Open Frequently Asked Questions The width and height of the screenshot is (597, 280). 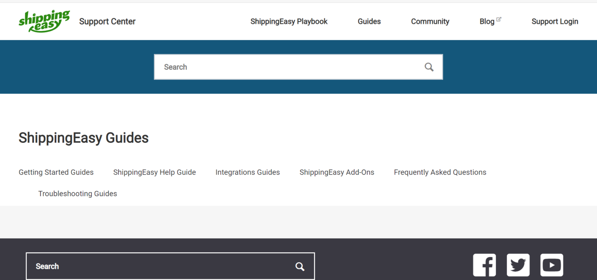440,172
